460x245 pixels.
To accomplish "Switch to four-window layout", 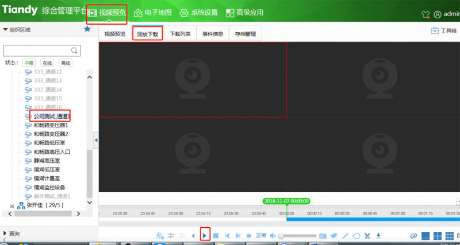I will click(438, 236).
